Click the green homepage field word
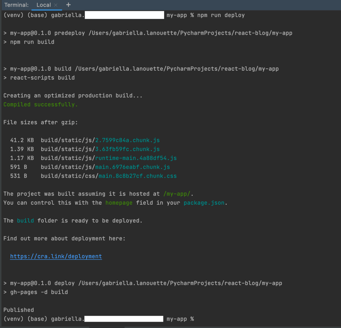Screen dimensions: 341x328 pos(119,203)
